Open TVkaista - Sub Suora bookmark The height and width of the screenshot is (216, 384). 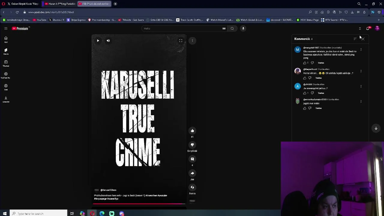[x=131, y=20]
